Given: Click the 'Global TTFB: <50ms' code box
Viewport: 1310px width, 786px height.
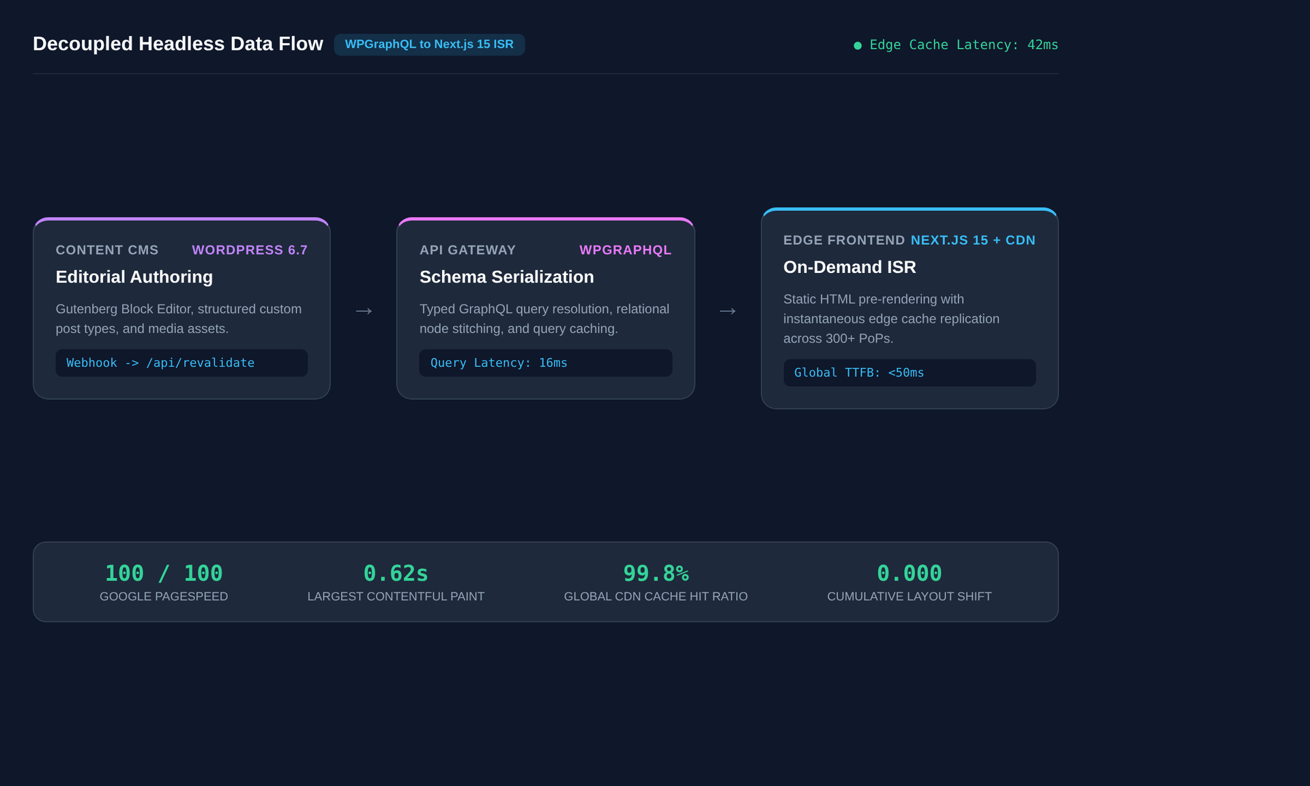Looking at the screenshot, I should pos(909,373).
